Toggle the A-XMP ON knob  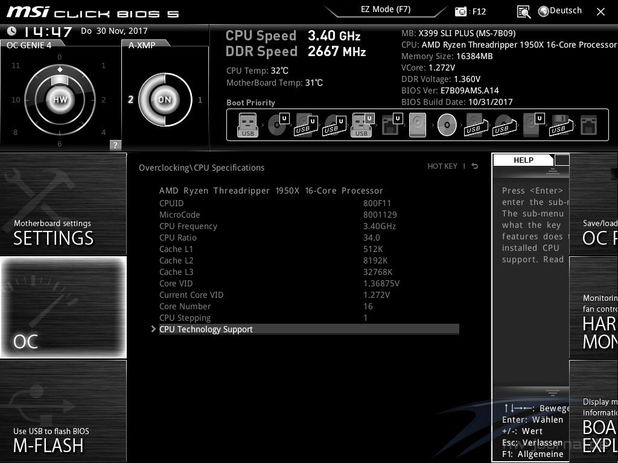point(165,99)
